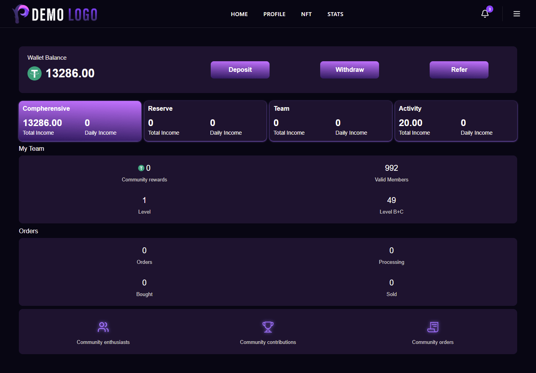536x373 pixels.
Task: Select the Compherensive income tab
Action: tap(80, 121)
